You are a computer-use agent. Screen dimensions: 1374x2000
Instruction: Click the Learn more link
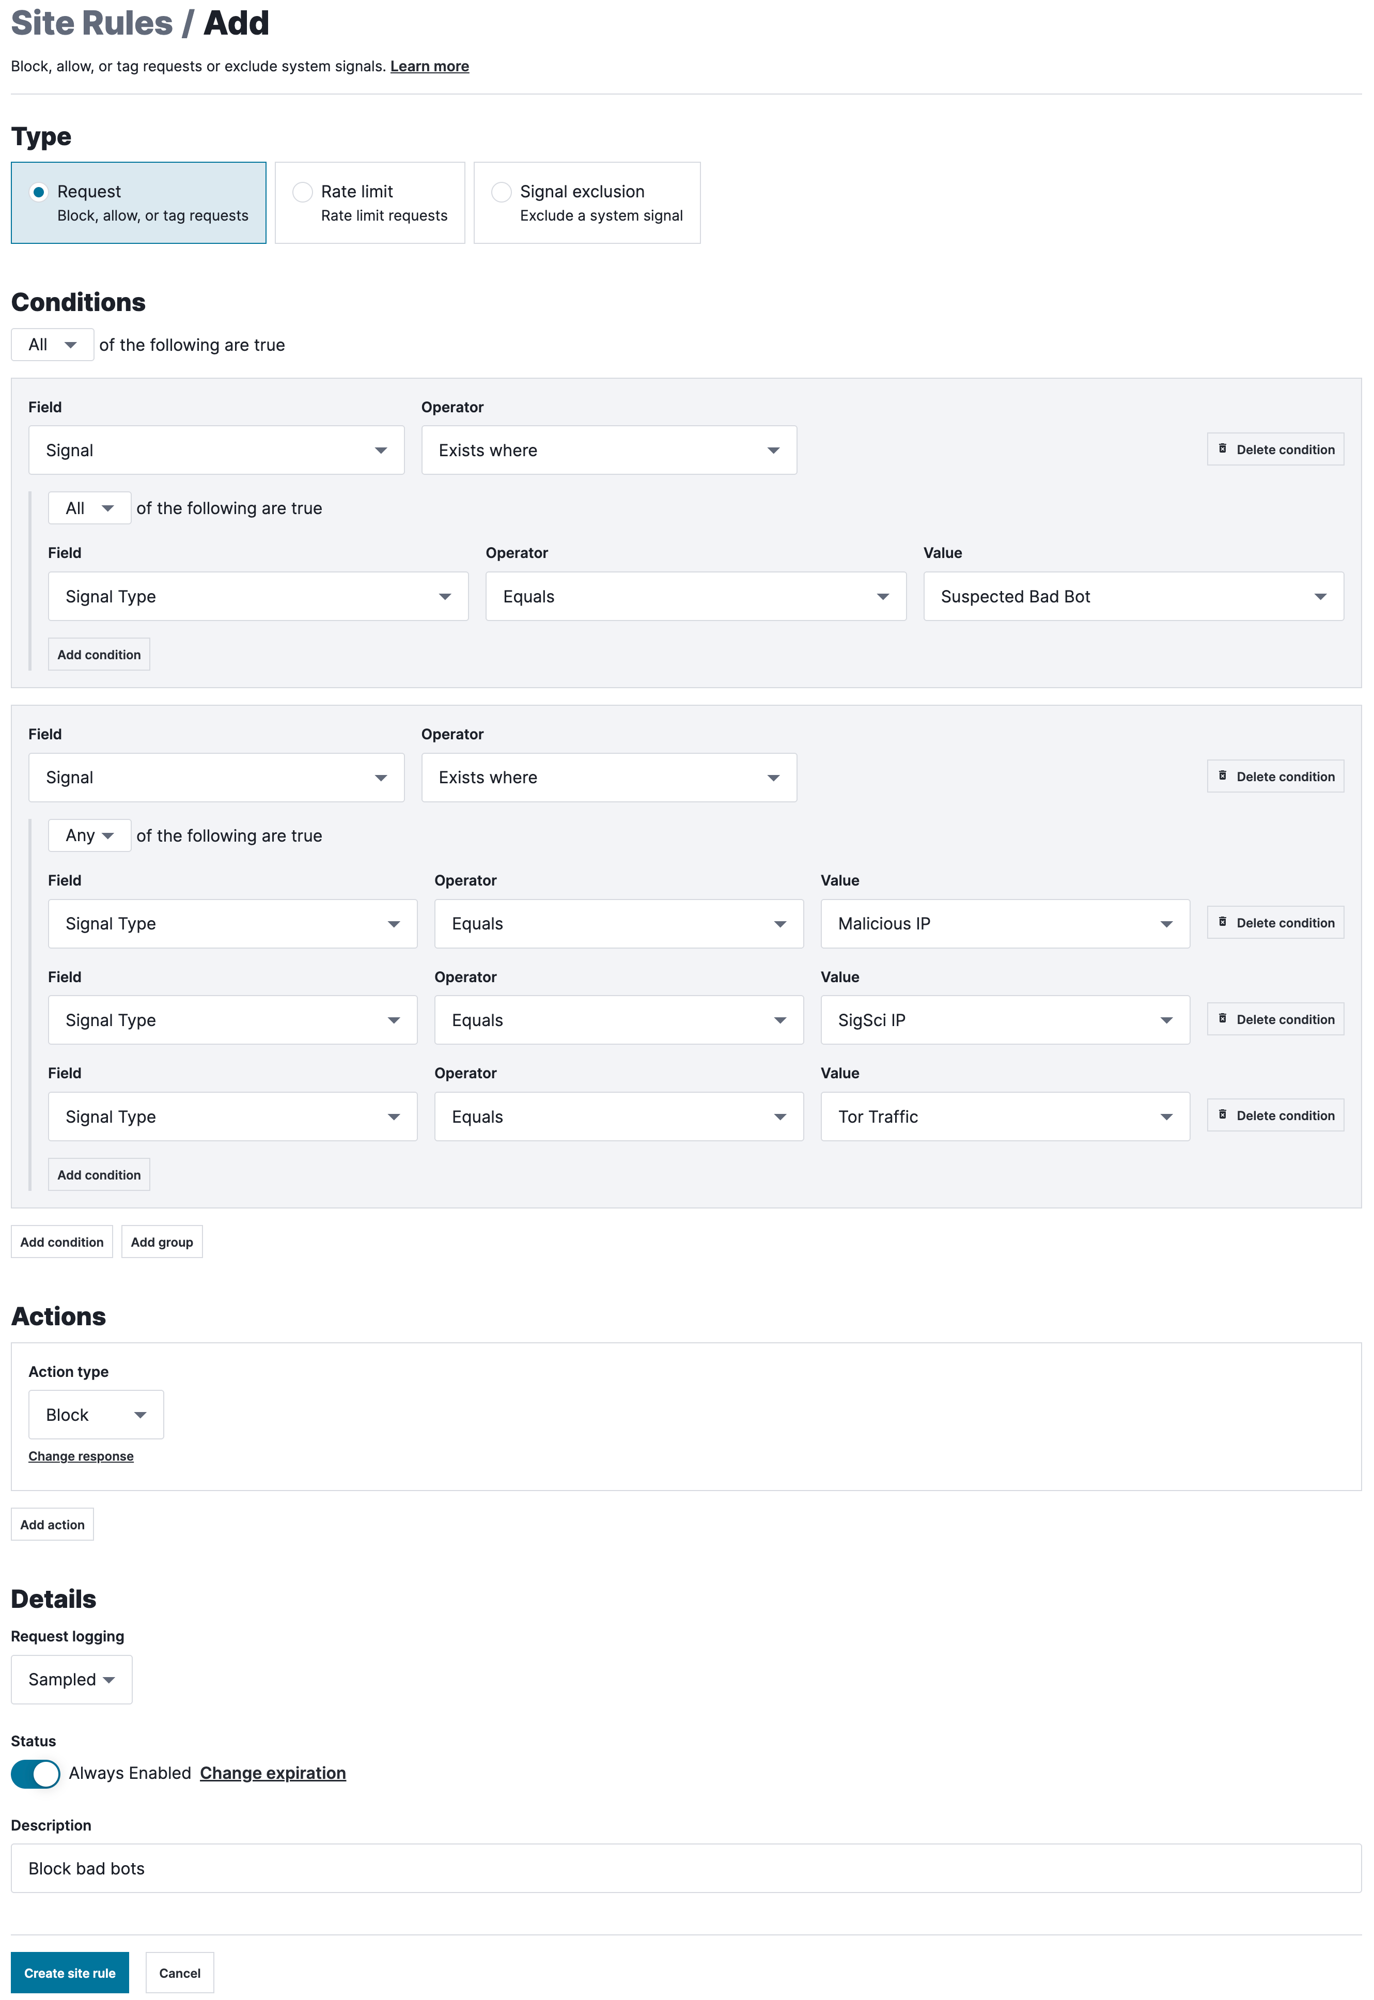coord(429,66)
